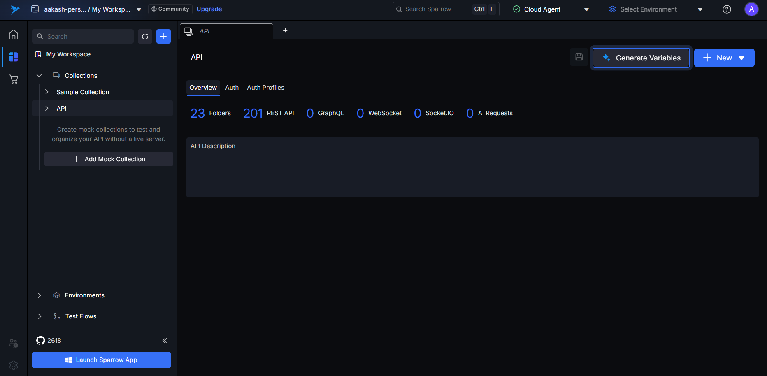This screenshot has height=376, width=767.
Task: Click the blue plus add button
Action: 163,37
